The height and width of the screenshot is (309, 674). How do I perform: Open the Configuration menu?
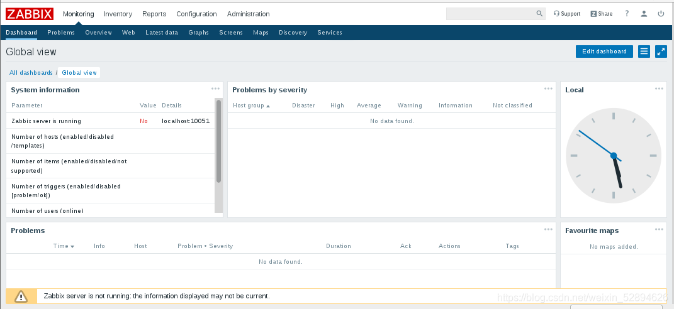[x=196, y=14]
